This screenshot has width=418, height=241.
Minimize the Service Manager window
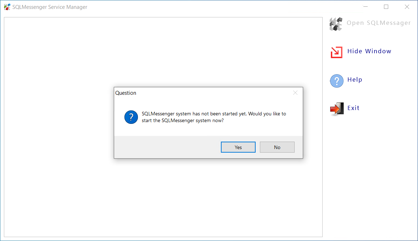(x=366, y=7)
